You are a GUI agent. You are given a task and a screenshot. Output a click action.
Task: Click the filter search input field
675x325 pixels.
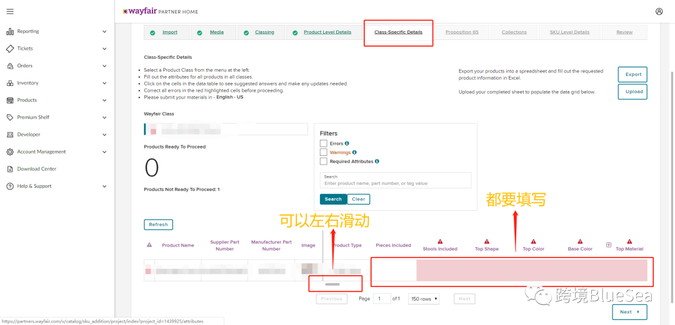(x=396, y=180)
